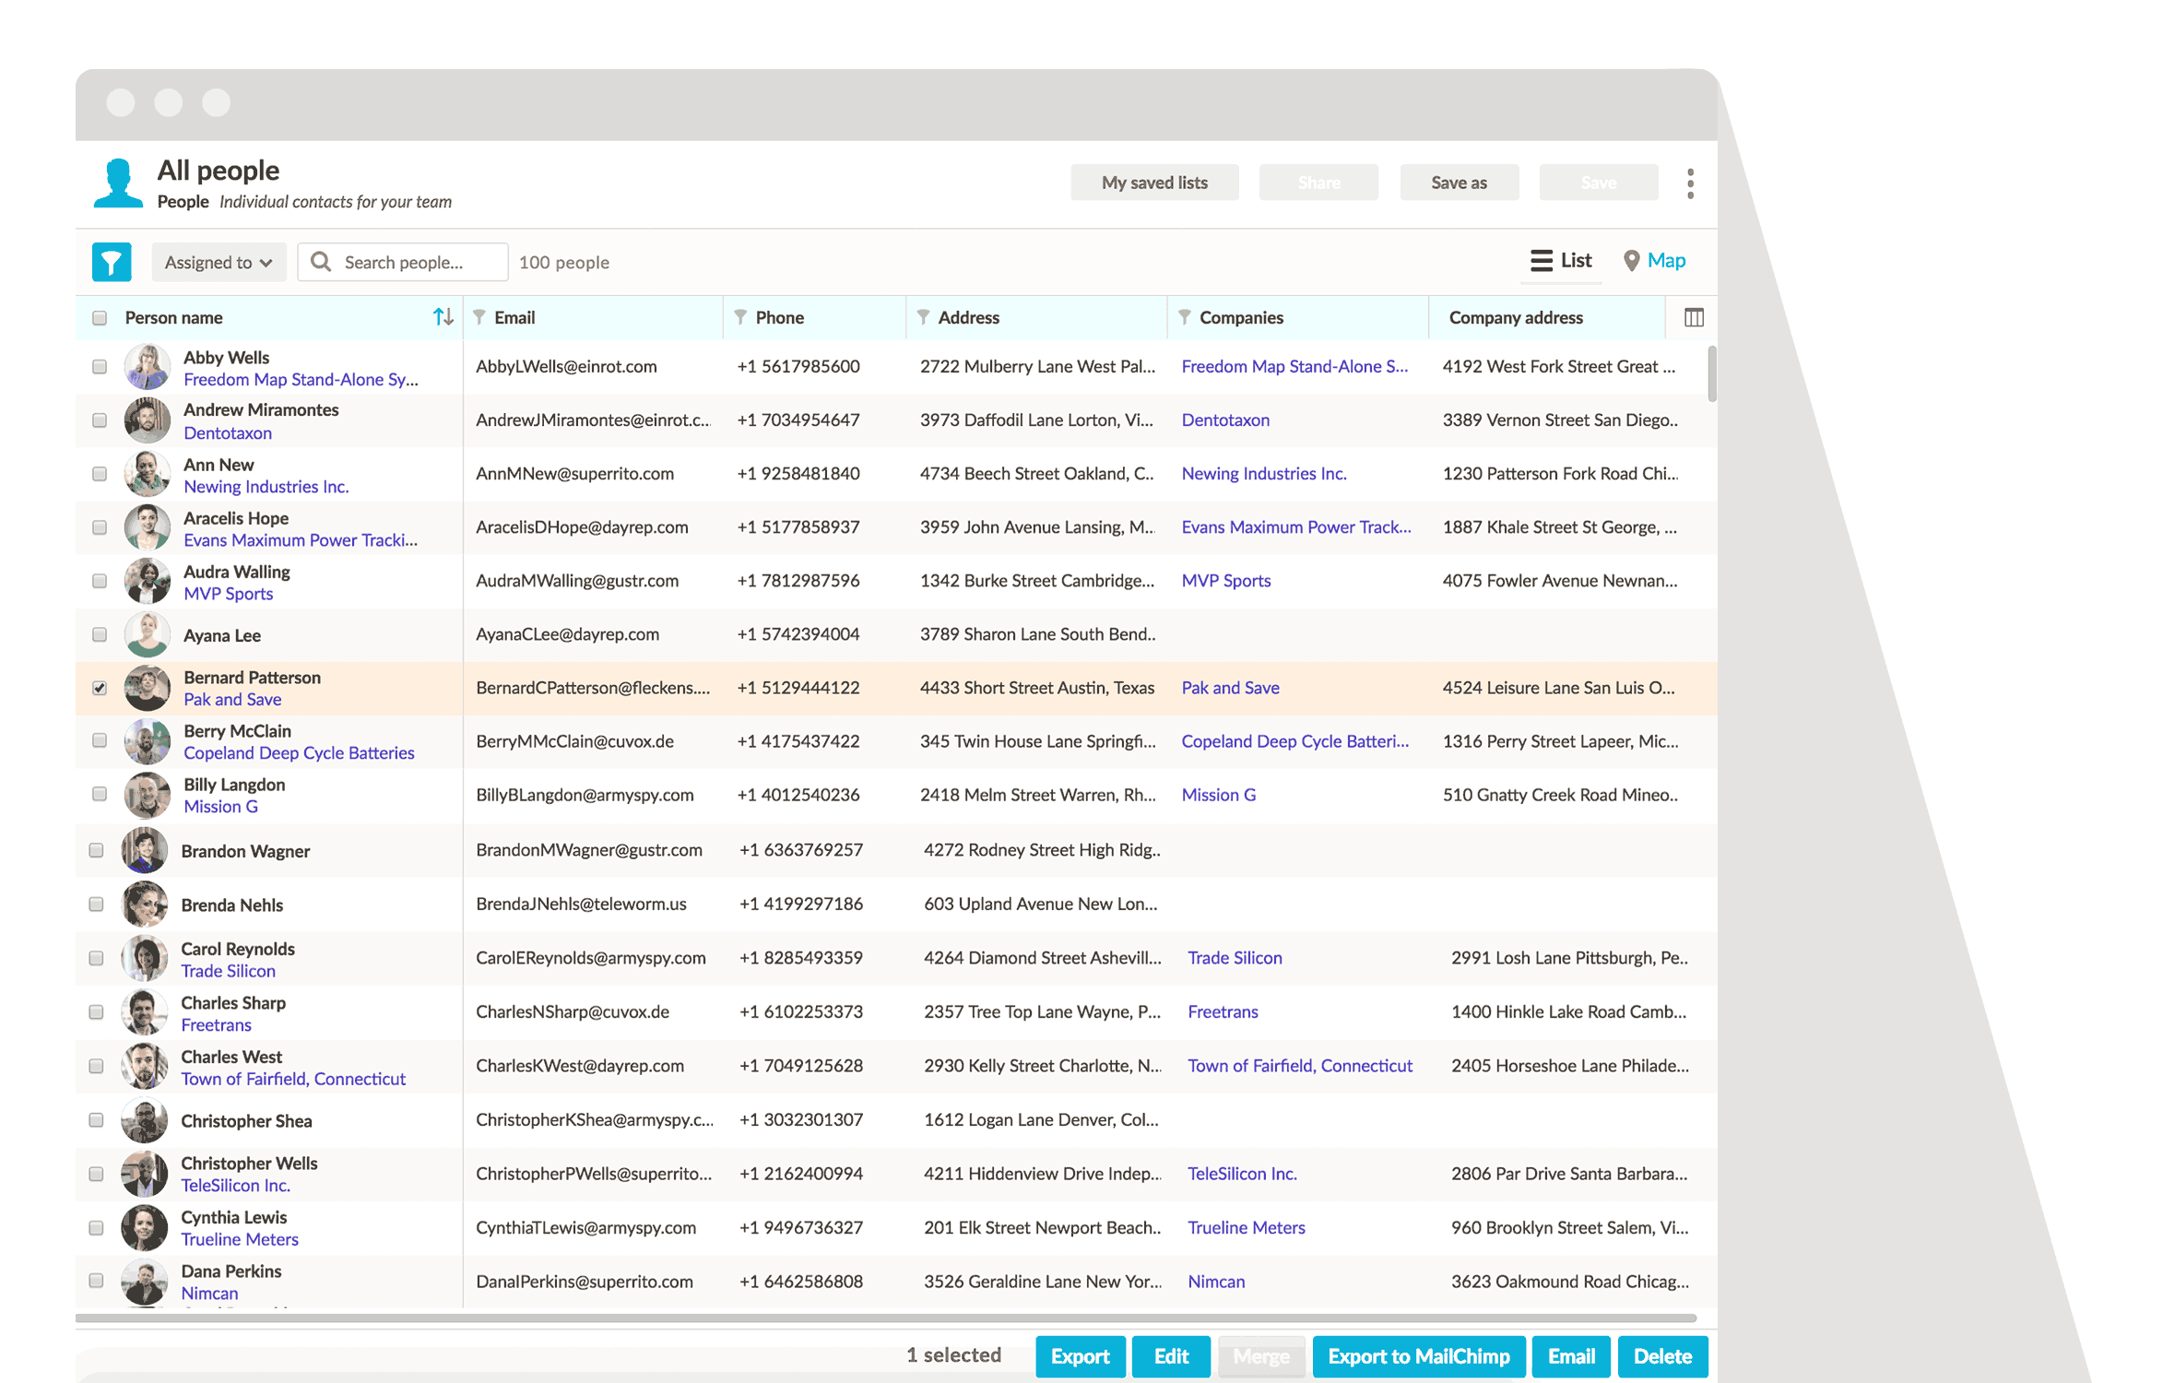2163x1383 pixels.
Task: Click the All people person icon
Action: click(x=118, y=183)
